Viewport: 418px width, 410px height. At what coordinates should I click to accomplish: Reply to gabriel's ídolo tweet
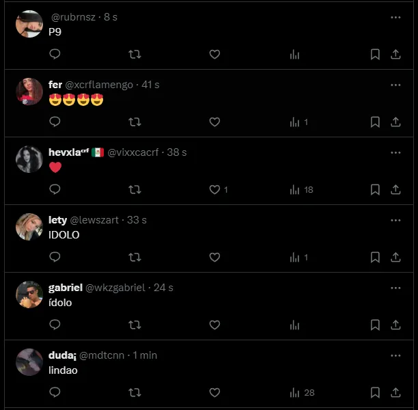[x=55, y=325]
